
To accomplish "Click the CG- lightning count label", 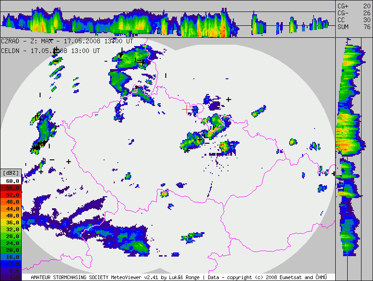I will pyautogui.click(x=343, y=13).
